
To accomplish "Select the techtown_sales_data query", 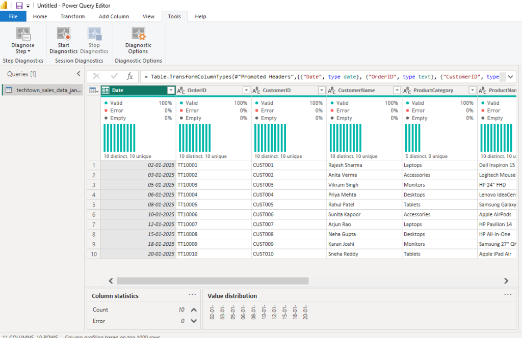I will 43,90.
